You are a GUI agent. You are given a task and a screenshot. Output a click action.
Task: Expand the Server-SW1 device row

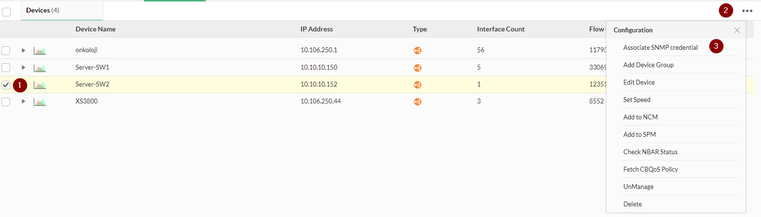tap(23, 67)
